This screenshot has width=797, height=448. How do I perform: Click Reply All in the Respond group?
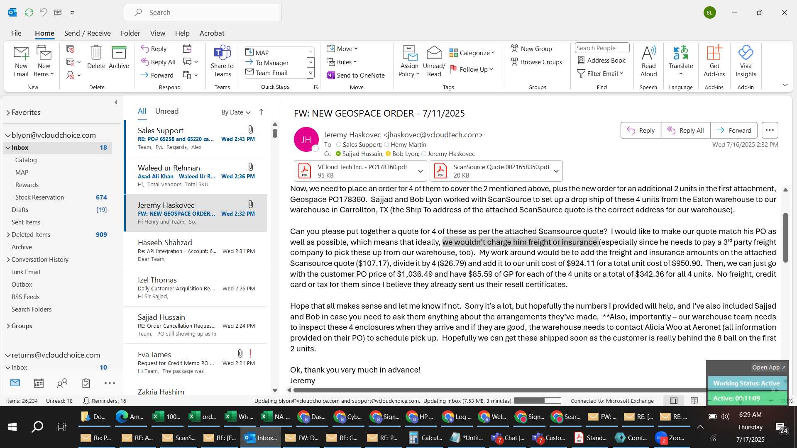coord(158,62)
